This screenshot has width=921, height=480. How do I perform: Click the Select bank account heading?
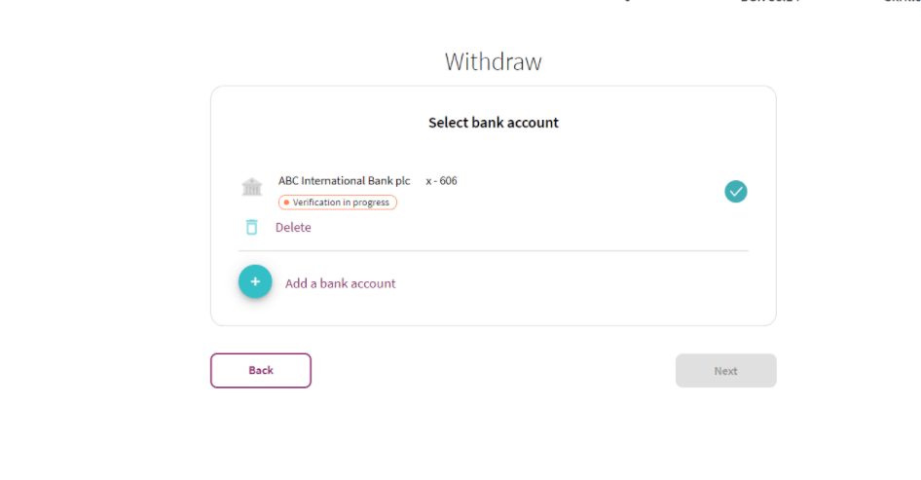coord(494,123)
